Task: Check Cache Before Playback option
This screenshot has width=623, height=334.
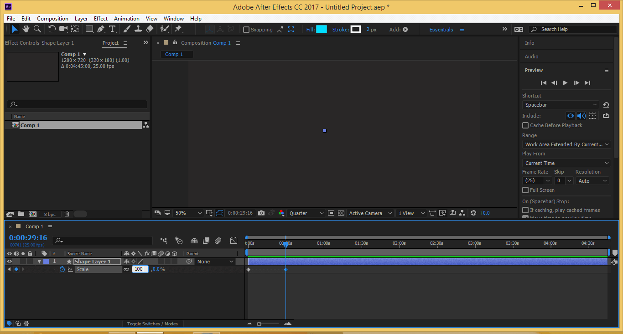Action: 525,125
